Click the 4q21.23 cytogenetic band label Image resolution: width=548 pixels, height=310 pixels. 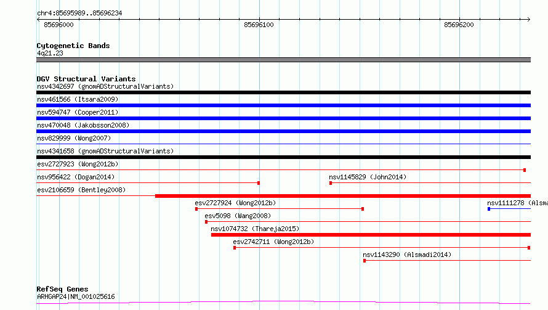(x=50, y=53)
